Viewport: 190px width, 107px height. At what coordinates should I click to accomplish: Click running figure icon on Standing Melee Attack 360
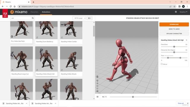(x=37, y=70)
